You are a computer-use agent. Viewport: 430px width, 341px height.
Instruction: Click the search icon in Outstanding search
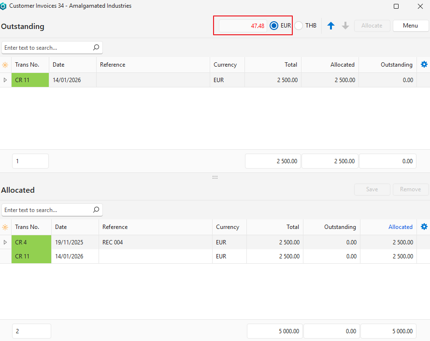(x=96, y=47)
